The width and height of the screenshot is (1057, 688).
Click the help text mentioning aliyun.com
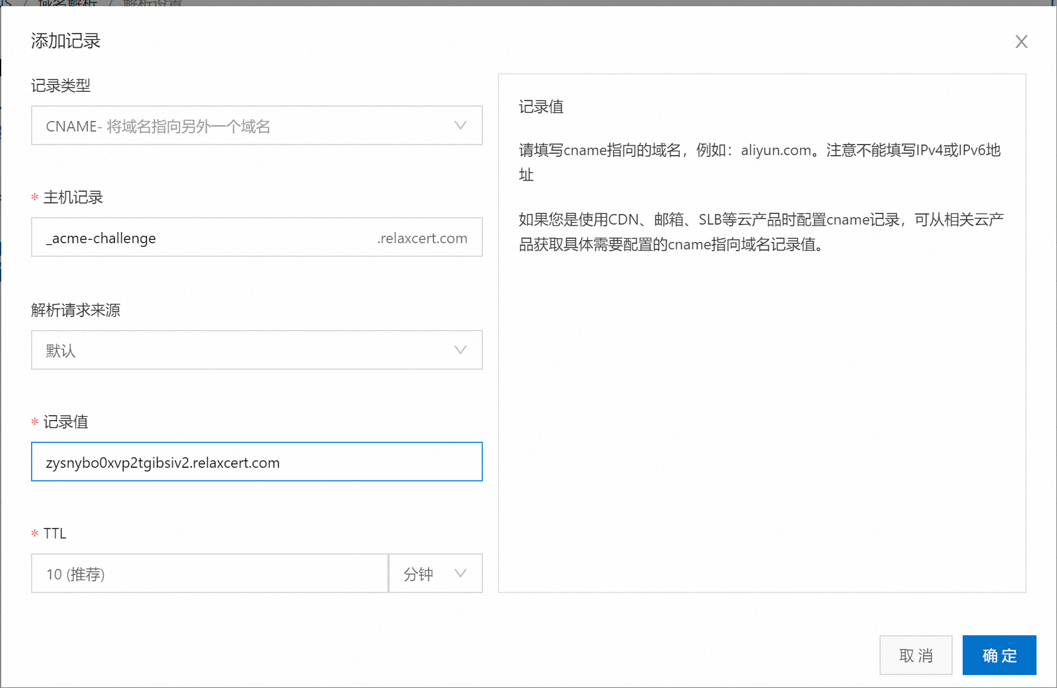[760, 163]
